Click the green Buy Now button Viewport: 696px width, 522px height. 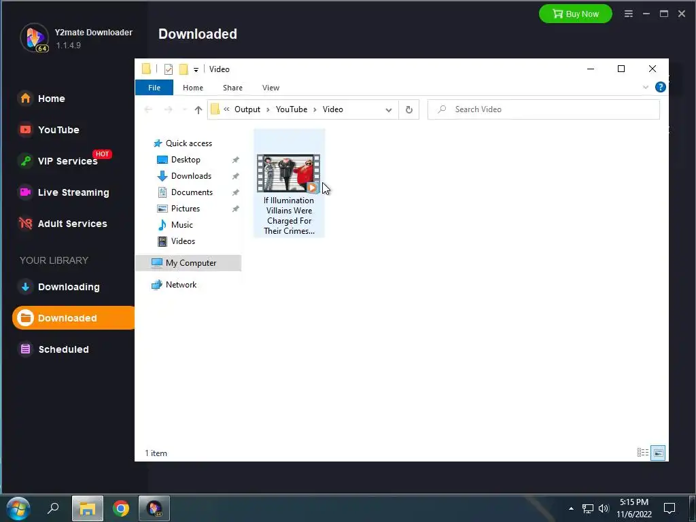click(575, 14)
